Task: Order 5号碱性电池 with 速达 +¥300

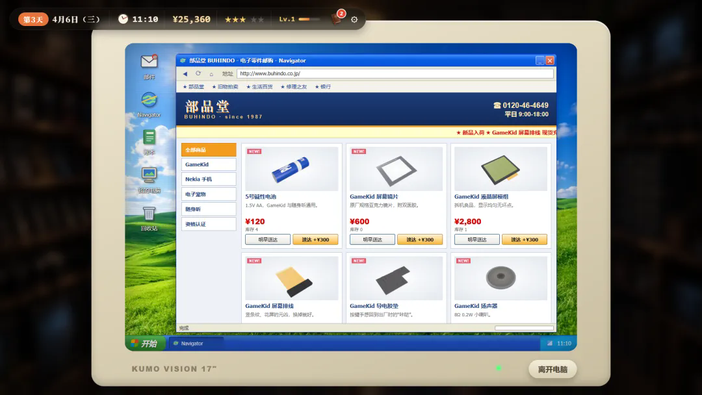Action: [x=315, y=240]
